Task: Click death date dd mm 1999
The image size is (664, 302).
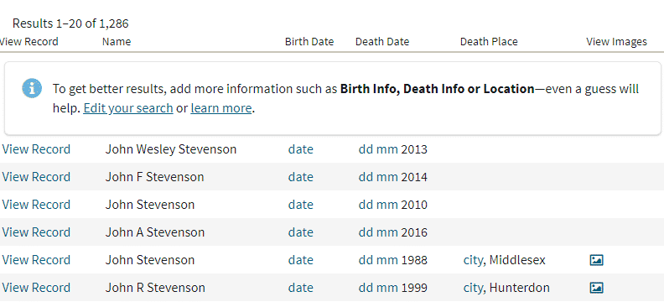Action: click(393, 288)
